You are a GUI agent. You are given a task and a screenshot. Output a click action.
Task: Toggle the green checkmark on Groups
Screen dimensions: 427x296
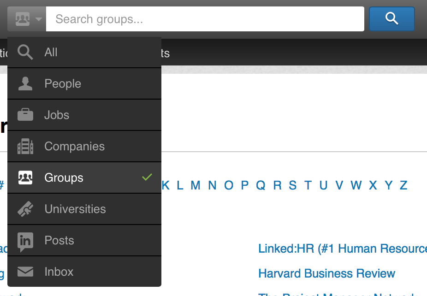click(x=147, y=177)
